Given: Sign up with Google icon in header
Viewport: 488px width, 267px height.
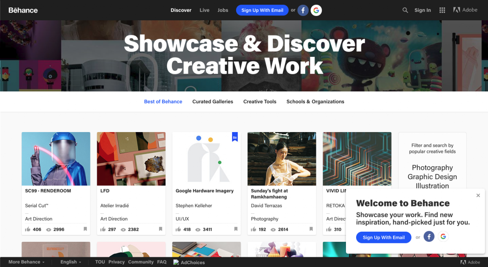Looking at the screenshot, I should pyautogui.click(x=316, y=10).
